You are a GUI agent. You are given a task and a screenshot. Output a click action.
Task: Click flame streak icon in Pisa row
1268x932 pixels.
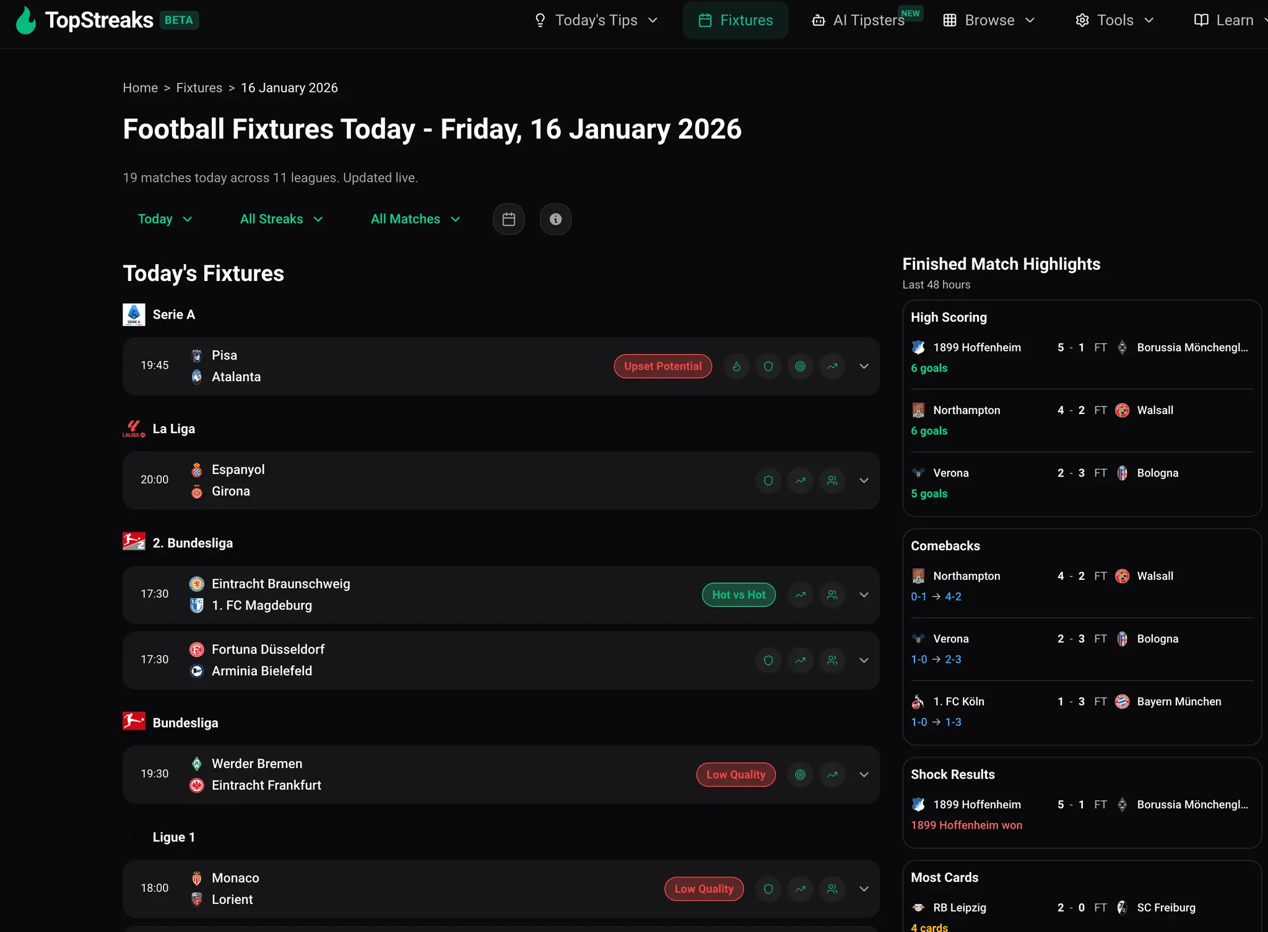coord(737,366)
